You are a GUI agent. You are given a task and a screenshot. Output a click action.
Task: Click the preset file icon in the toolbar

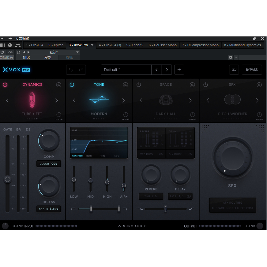(18, 52)
